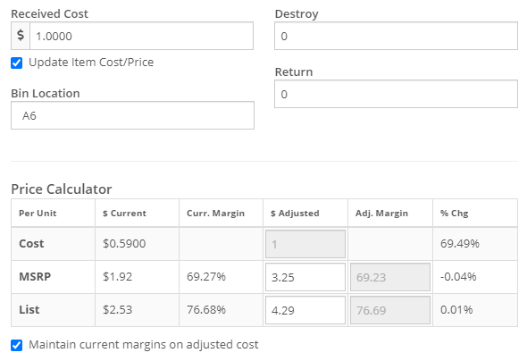Click the List current price $2.53
The image size is (527, 361).
tap(117, 309)
